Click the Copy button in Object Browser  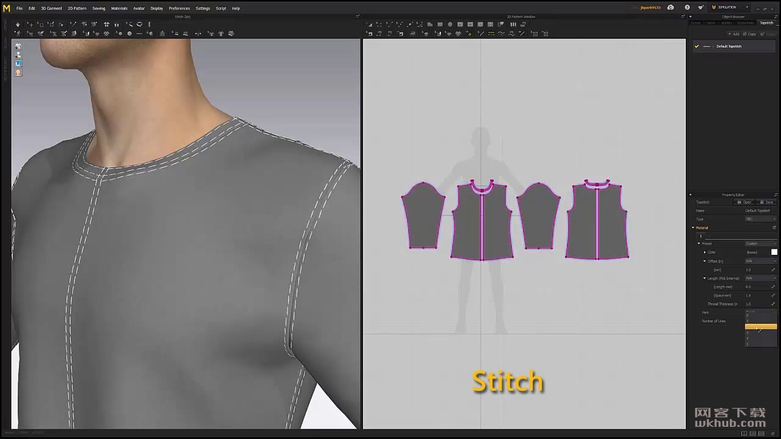750,34
